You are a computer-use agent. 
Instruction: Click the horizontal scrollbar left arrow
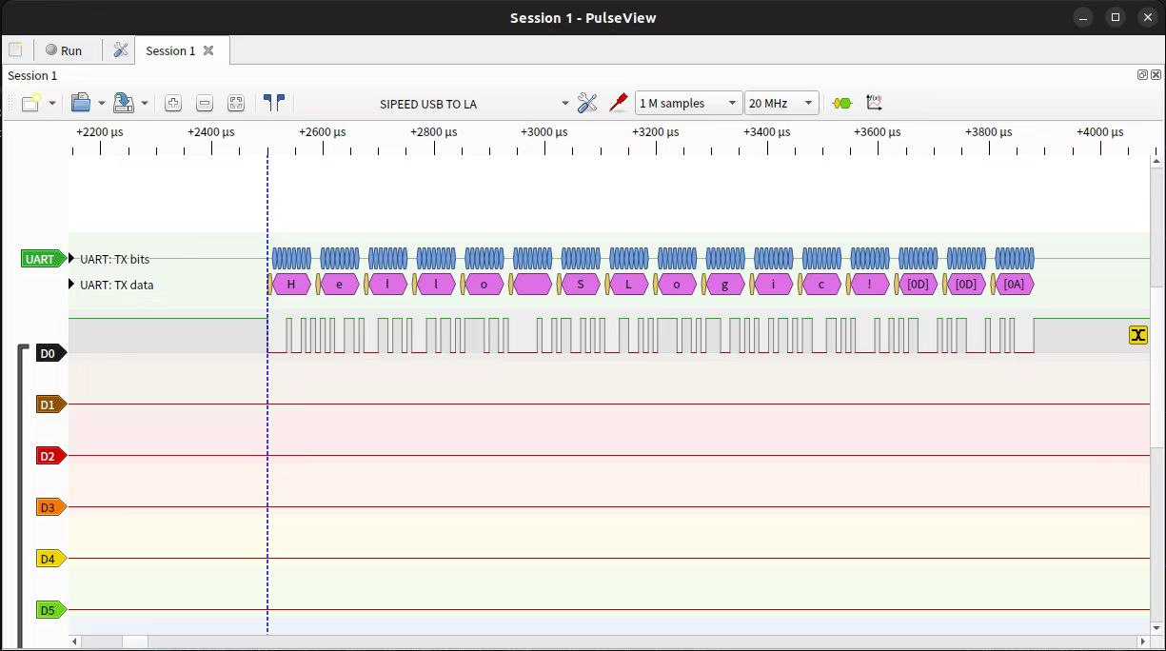click(x=75, y=642)
